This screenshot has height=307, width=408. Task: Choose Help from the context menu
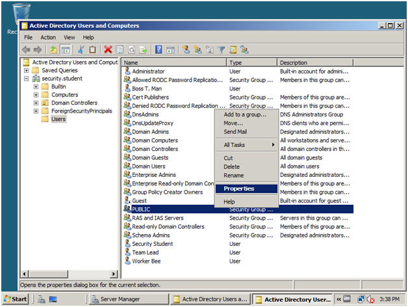click(x=246, y=202)
